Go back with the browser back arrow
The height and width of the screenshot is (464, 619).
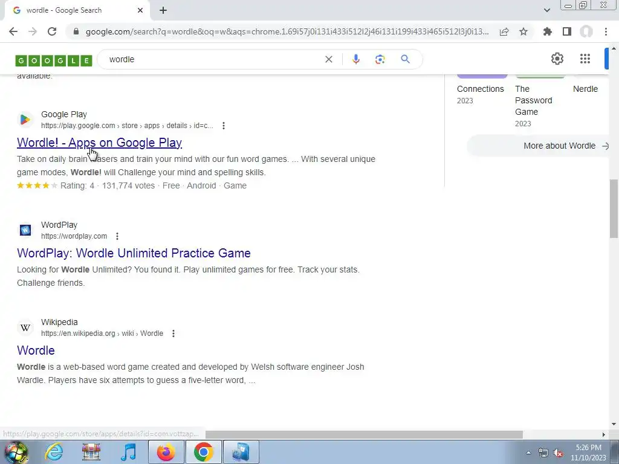point(13,31)
